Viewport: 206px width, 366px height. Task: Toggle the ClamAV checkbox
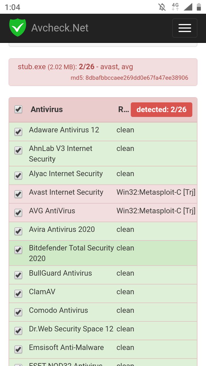click(18, 293)
